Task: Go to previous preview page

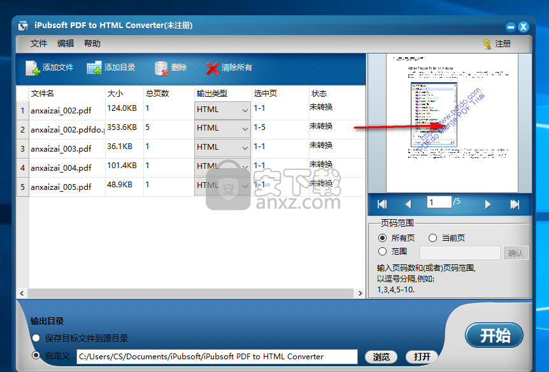Action: point(408,204)
